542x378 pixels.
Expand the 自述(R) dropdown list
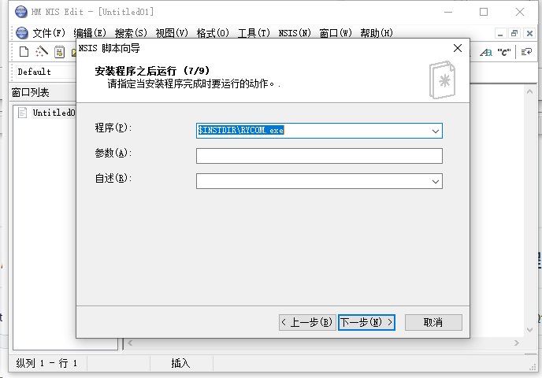click(435, 181)
